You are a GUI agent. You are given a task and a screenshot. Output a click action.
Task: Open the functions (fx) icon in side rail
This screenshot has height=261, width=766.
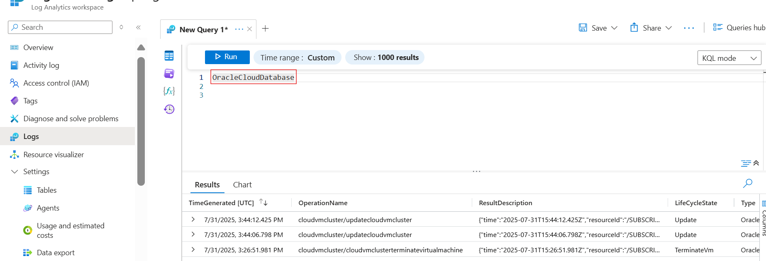click(169, 91)
